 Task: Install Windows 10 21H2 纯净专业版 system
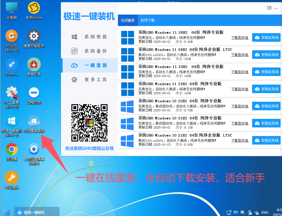(x=266, y=123)
